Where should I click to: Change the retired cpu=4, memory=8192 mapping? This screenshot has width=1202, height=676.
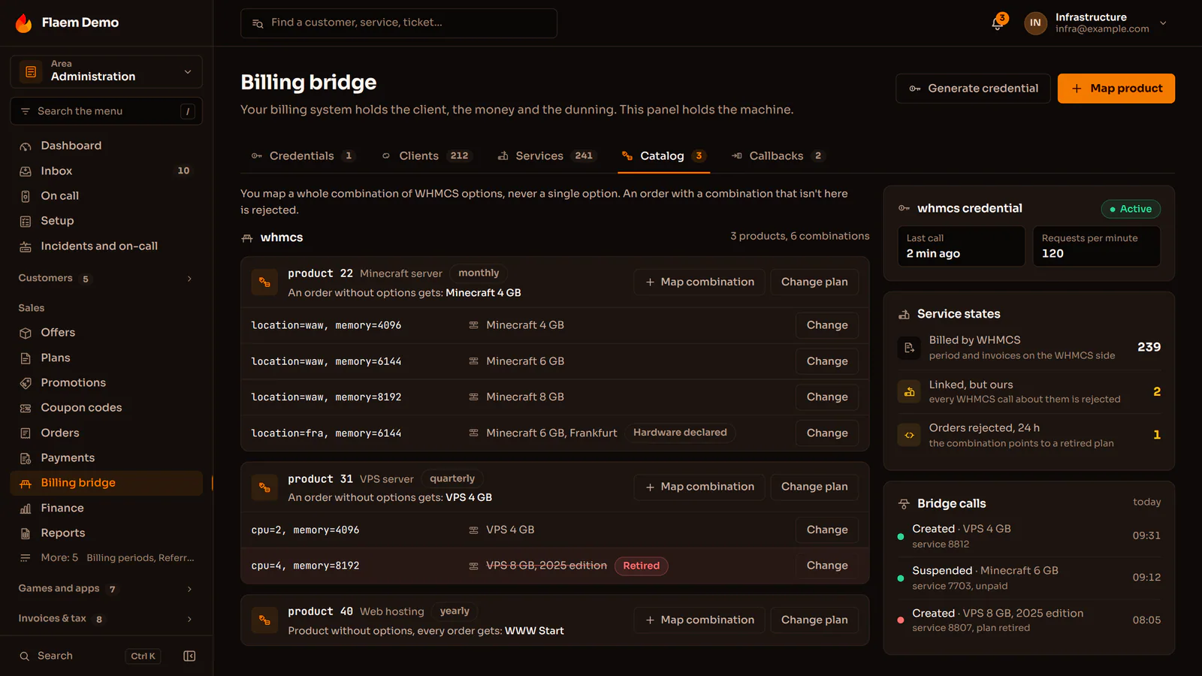[827, 566]
